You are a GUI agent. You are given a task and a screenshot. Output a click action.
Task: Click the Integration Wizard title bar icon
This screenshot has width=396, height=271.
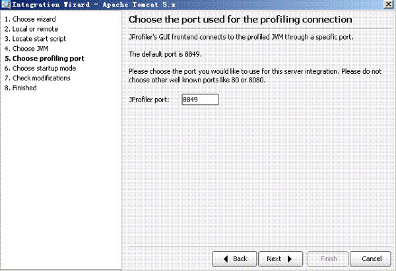tap(6, 5)
